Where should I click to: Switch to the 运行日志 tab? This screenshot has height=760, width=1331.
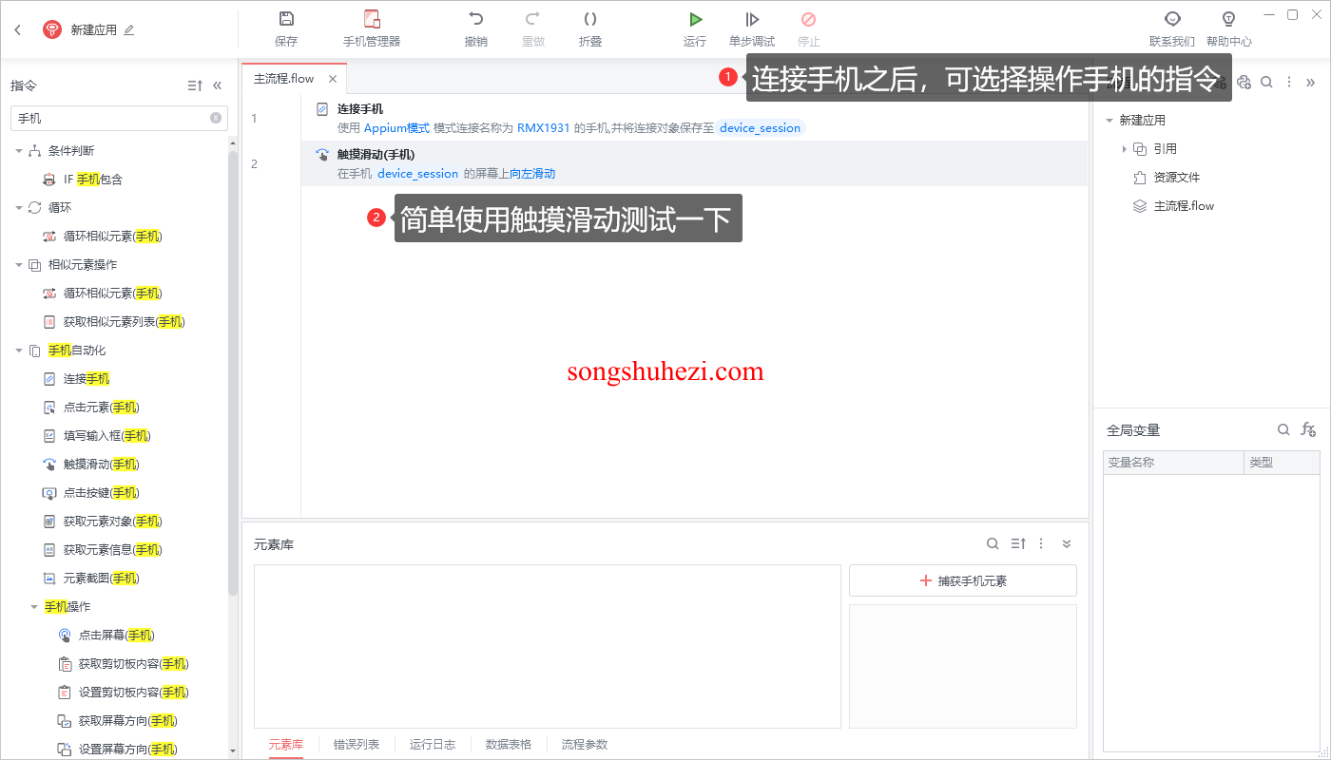tap(433, 744)
